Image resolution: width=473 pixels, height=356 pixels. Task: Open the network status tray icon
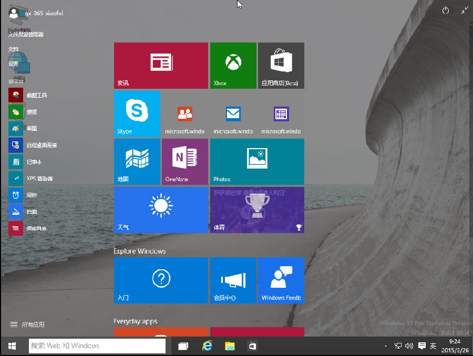click(398, 345)
